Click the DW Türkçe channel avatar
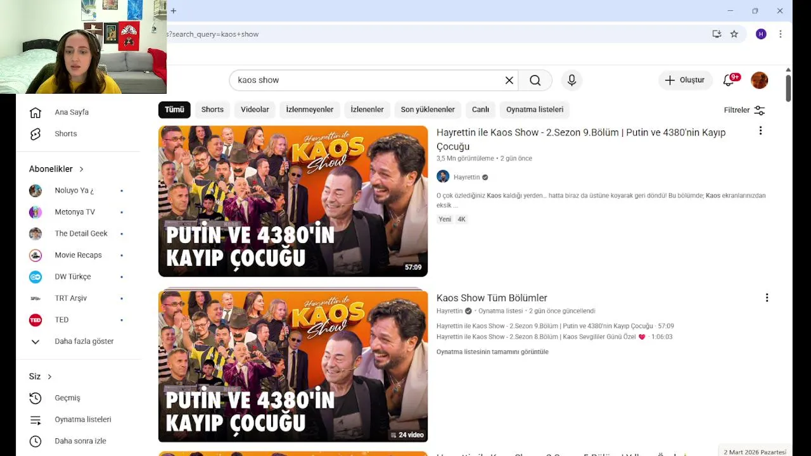811x456 pixels. click(35, 277)
